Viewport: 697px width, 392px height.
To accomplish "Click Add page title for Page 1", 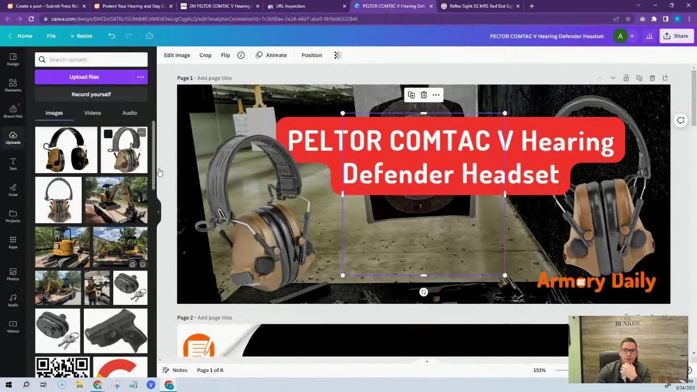I will click(215, 78).
